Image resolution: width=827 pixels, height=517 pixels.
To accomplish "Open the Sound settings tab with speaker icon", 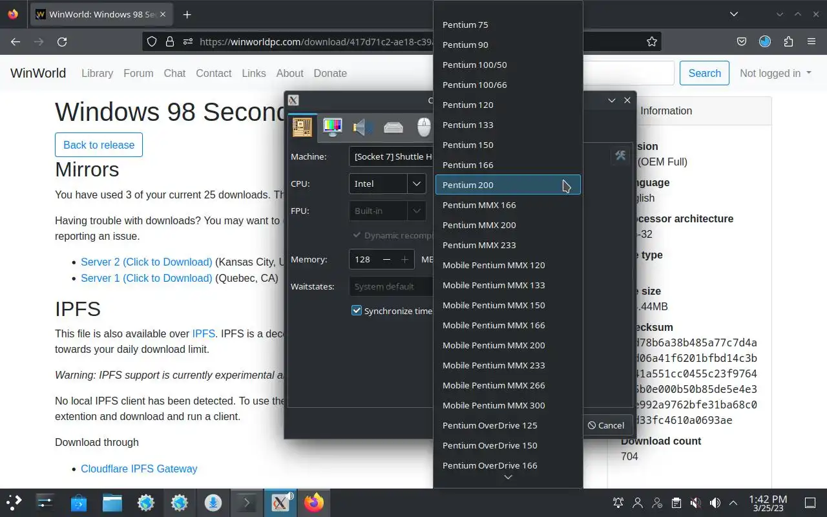I will tap(363, 127).
